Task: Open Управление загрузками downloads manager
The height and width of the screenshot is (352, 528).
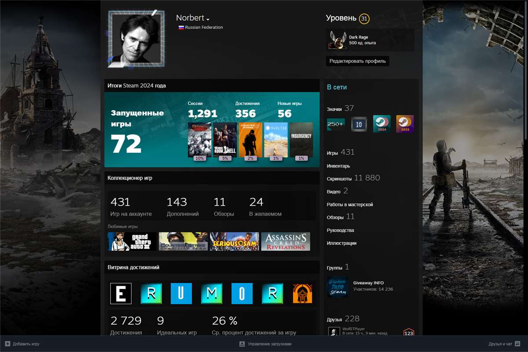Action: pos(269,344)
